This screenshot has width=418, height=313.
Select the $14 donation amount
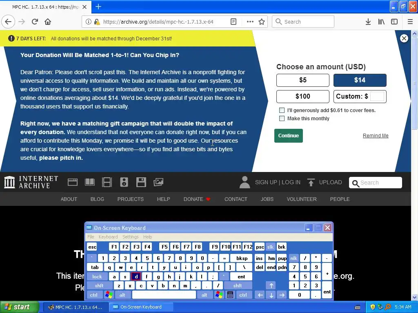(360, 80)
